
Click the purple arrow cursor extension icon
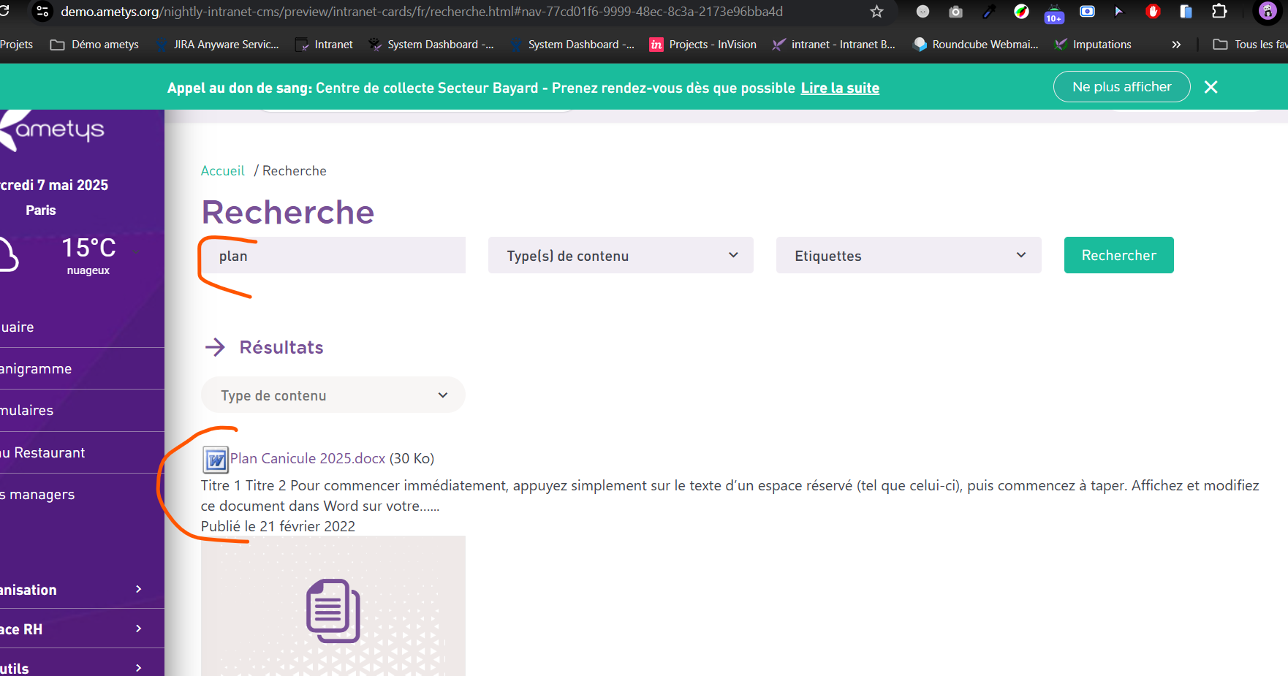click(x=1119, y=12)
